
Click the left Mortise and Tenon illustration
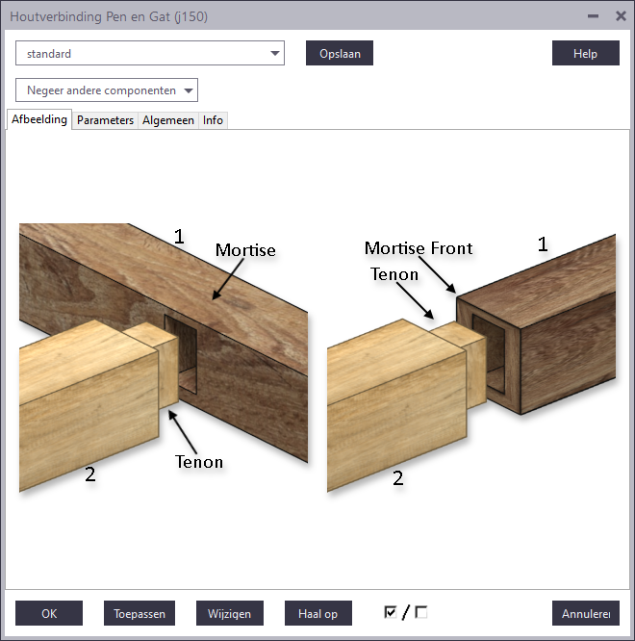coord(164,356)
